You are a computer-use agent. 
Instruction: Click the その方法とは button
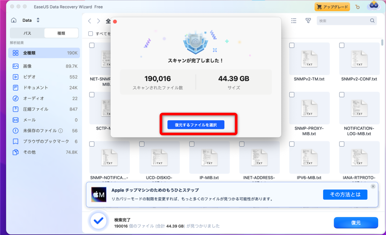point(345,195)
